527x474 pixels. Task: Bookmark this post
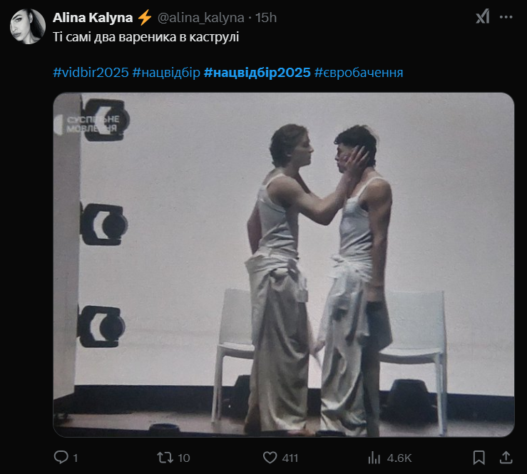[479, 458]
